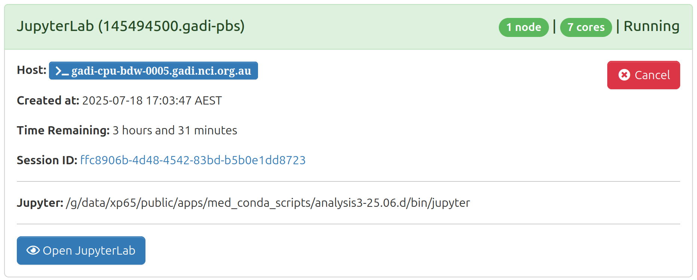The height and width of the screenshot is (280, 697).
Task: Click the X circle icon on Cancel
Action: click(x=624, y=75)
